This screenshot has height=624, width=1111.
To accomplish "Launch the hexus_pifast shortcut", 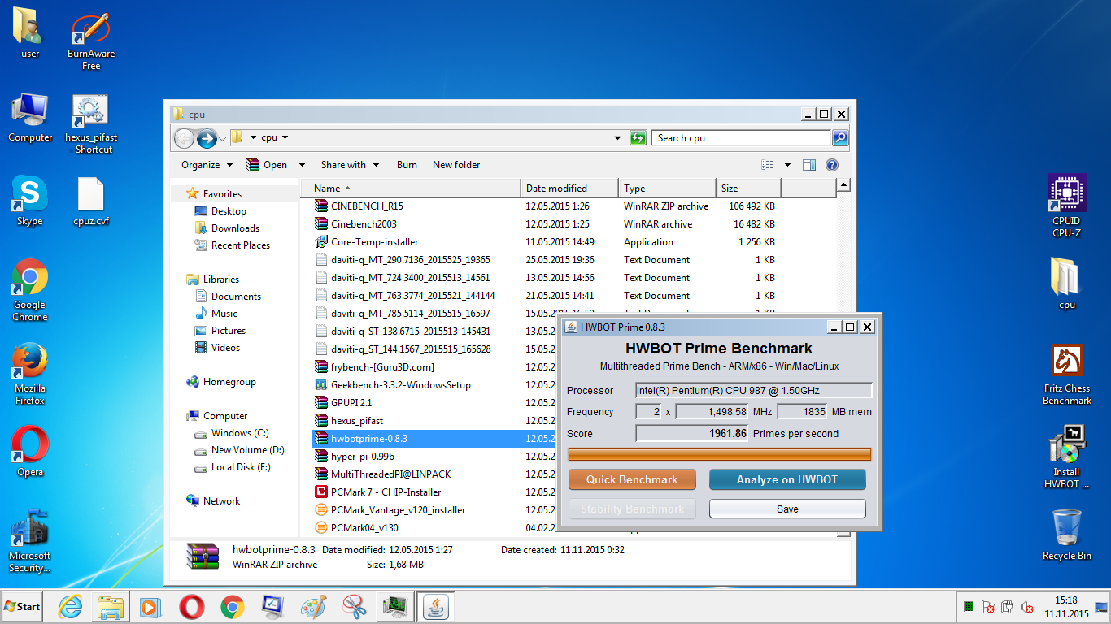I will (90, 123).
